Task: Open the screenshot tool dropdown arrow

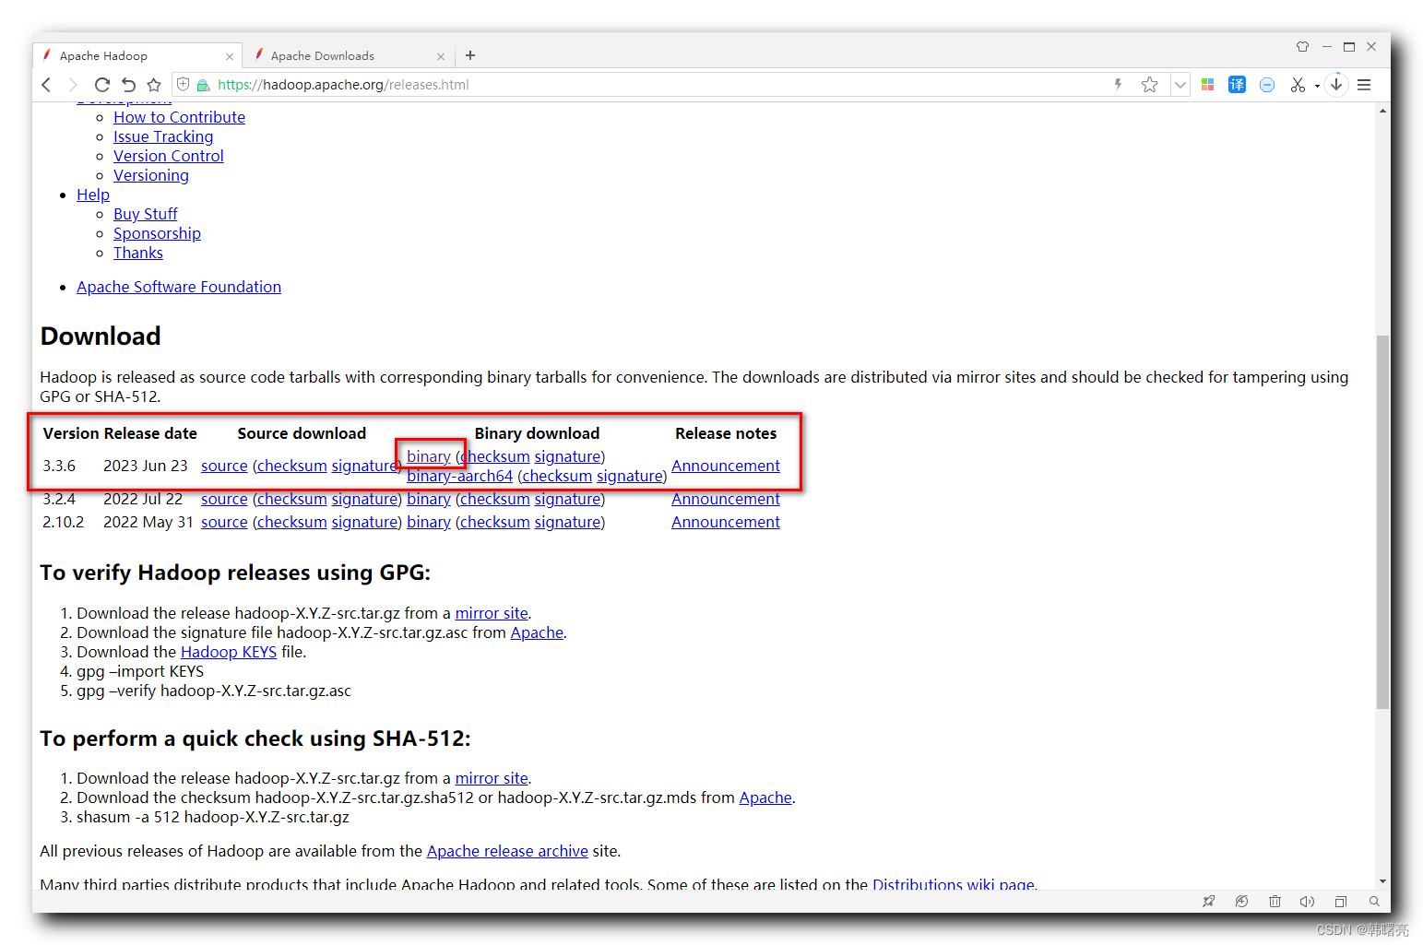Action: coord(1315,84)
